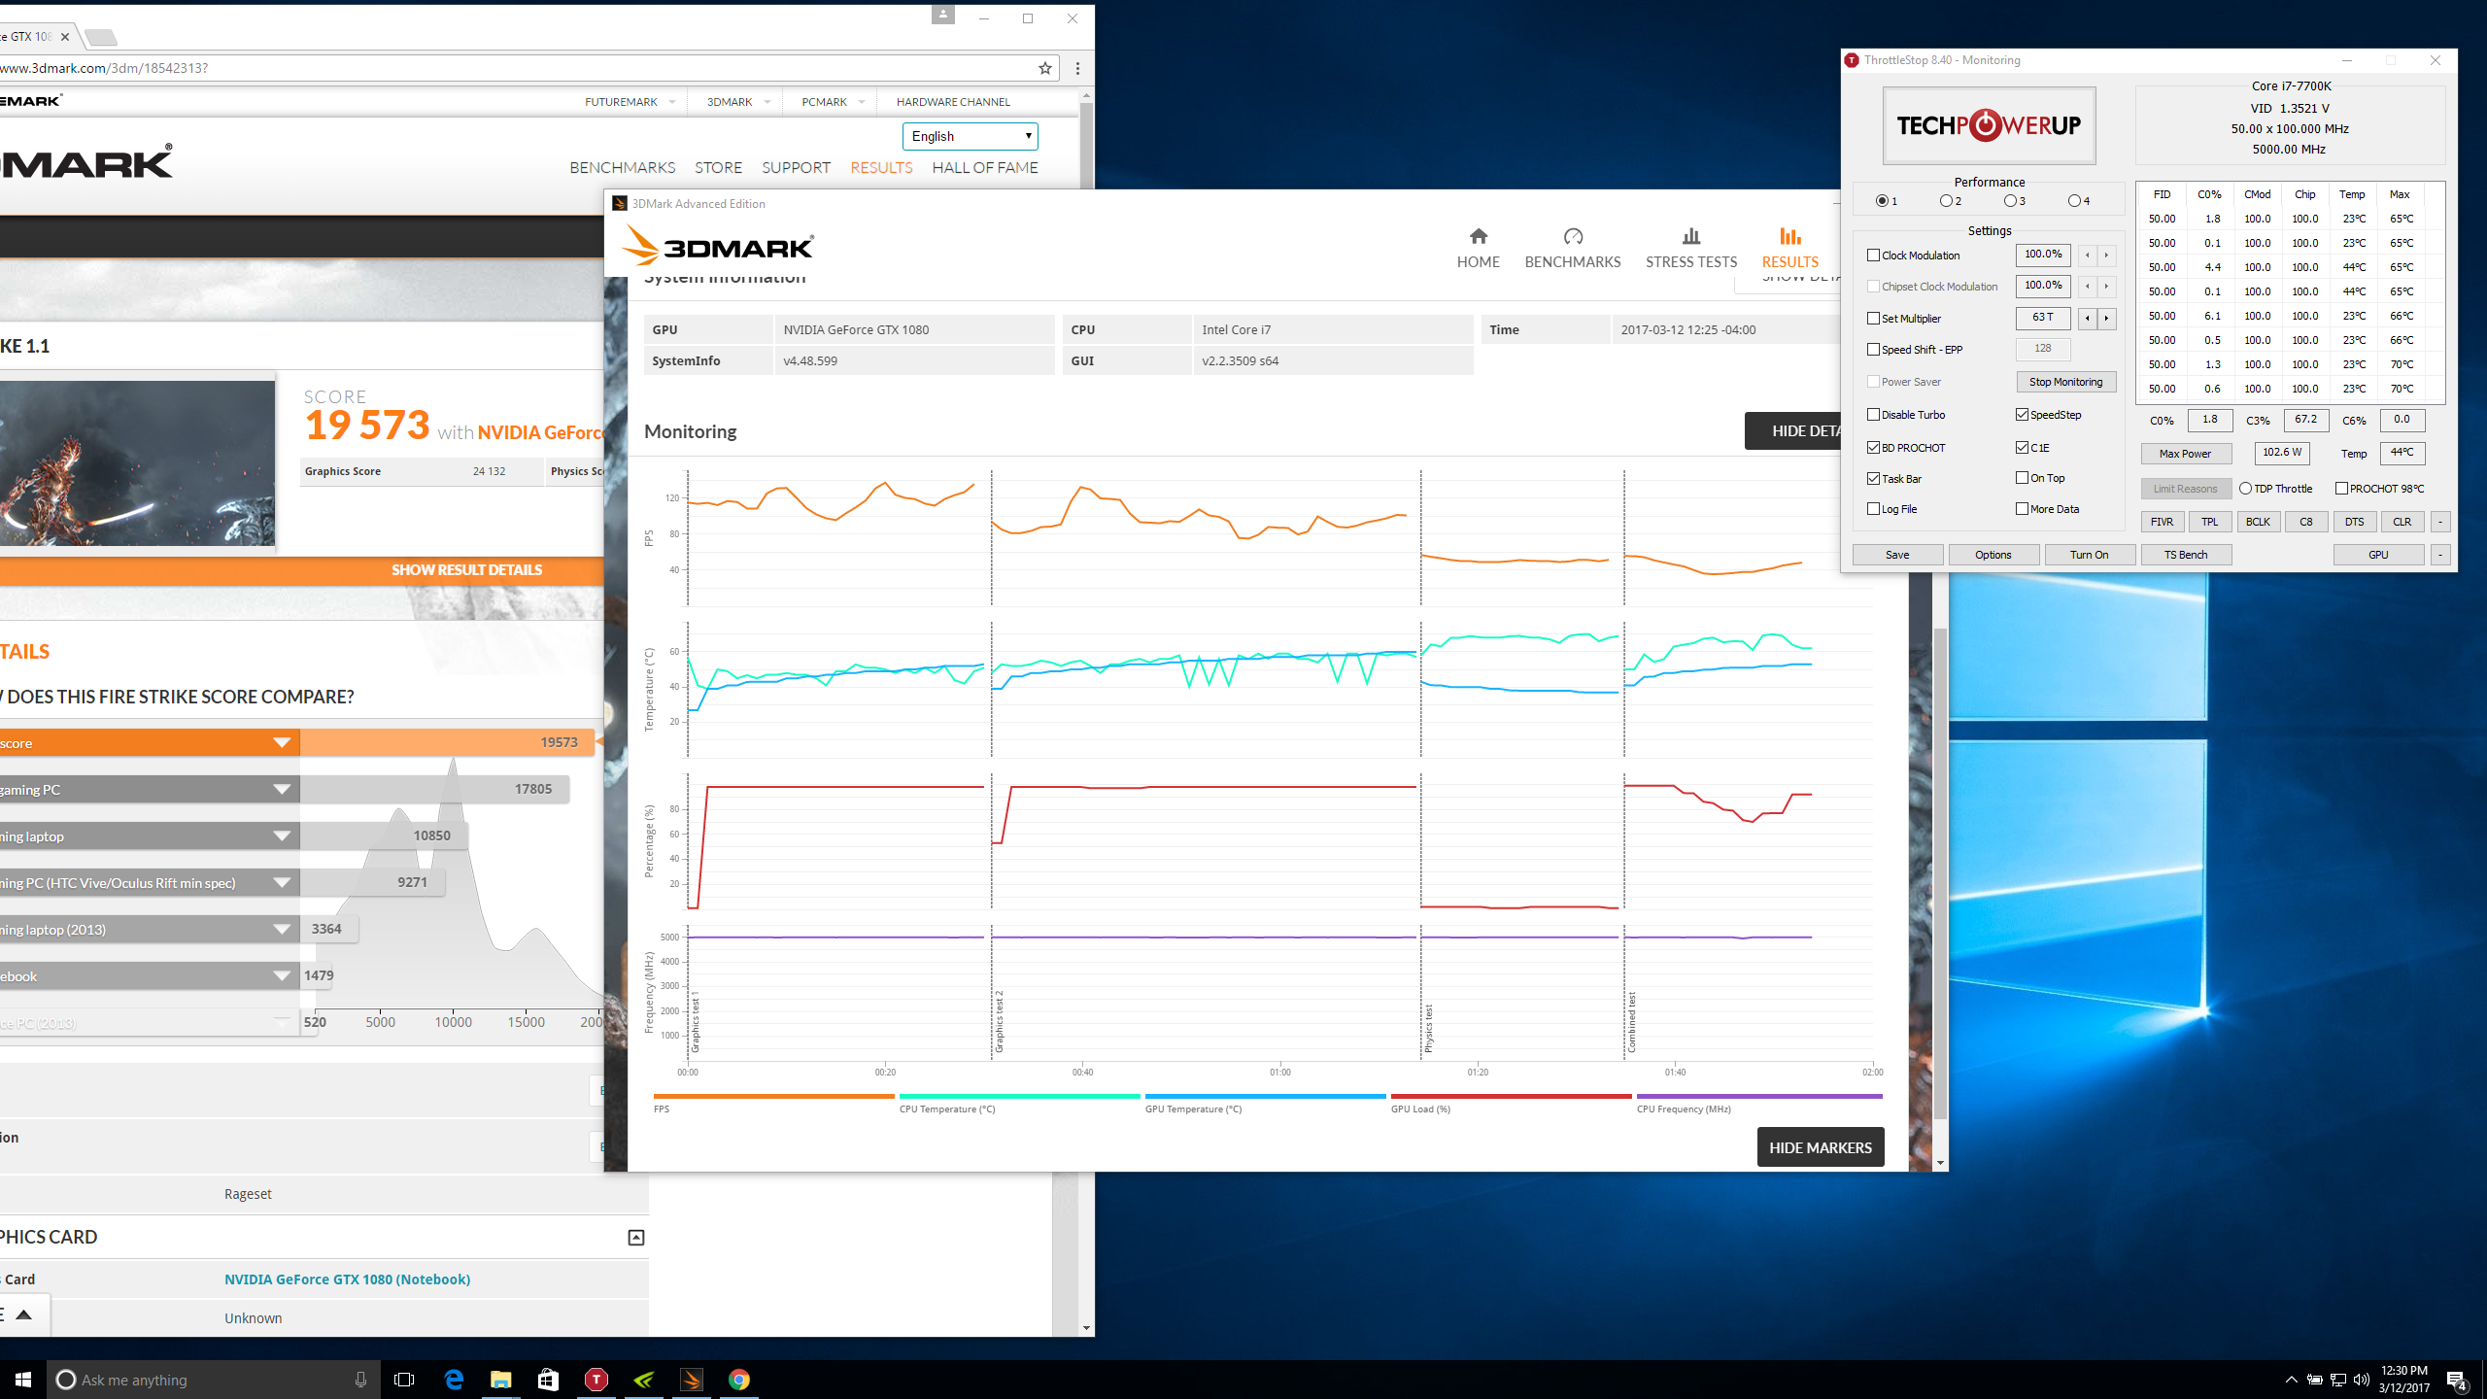
Task: Decrease Set Multiplier with the left arrow
Action: point(2087,318)
